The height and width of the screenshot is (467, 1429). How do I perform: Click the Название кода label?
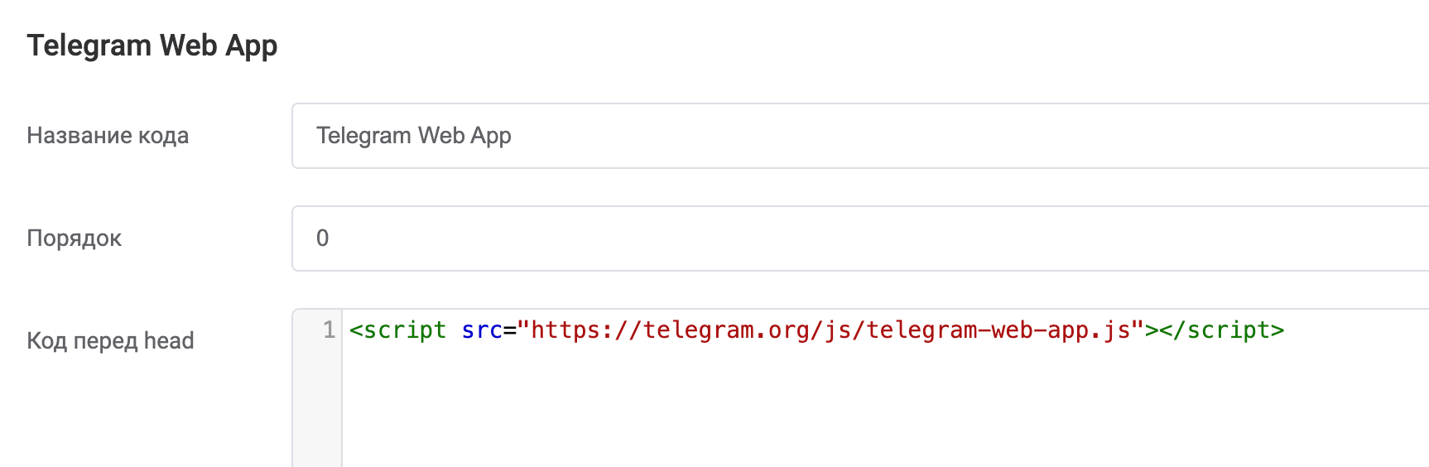coord(108,136)
